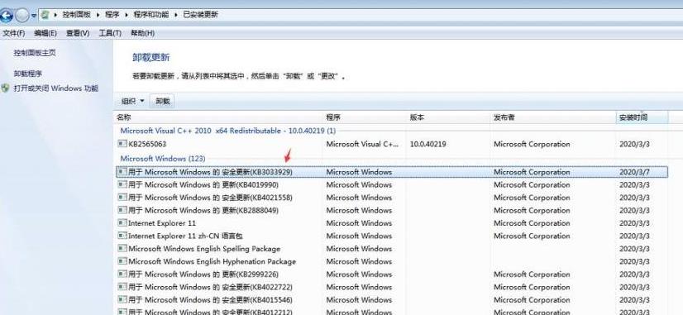The image size is (683, 315).
Task: Click Microsoft Visual C+... program cell
Action: [x=362, y=144]
